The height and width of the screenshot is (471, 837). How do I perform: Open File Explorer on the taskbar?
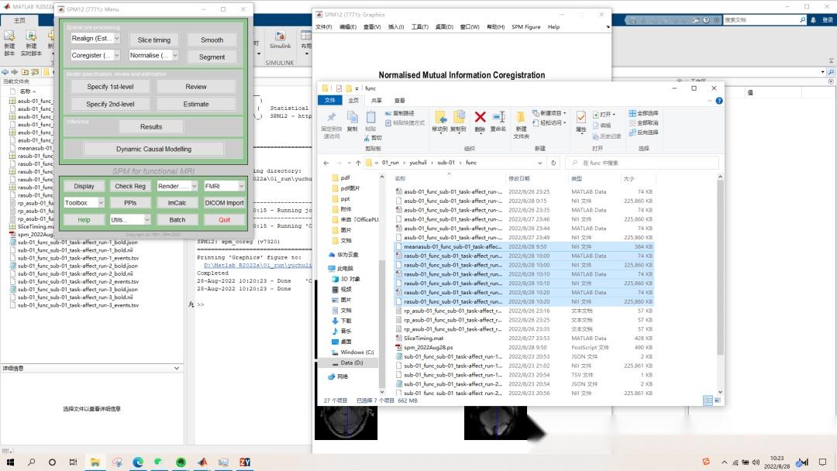(95, 462)
